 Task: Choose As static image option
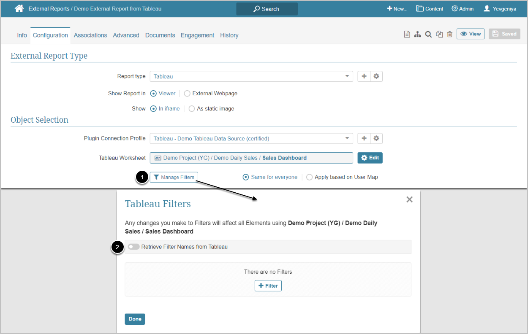tap(211, 108)
